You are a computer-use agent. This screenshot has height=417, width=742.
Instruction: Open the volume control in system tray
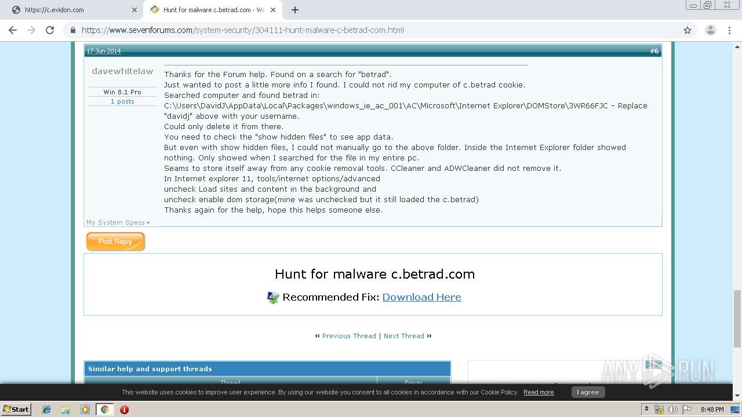click(672, 409)
